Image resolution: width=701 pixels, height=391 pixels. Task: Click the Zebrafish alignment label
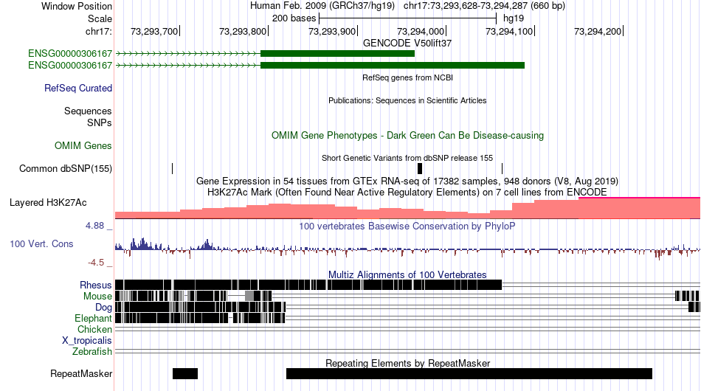(x=92, y=352)
